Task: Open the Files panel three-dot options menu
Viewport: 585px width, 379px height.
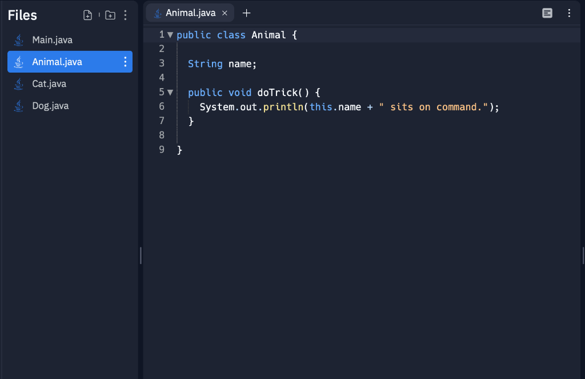Action: [125, 15]
